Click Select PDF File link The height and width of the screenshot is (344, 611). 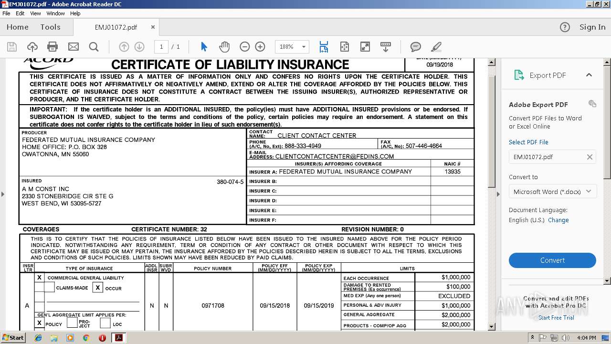(528, 142)
